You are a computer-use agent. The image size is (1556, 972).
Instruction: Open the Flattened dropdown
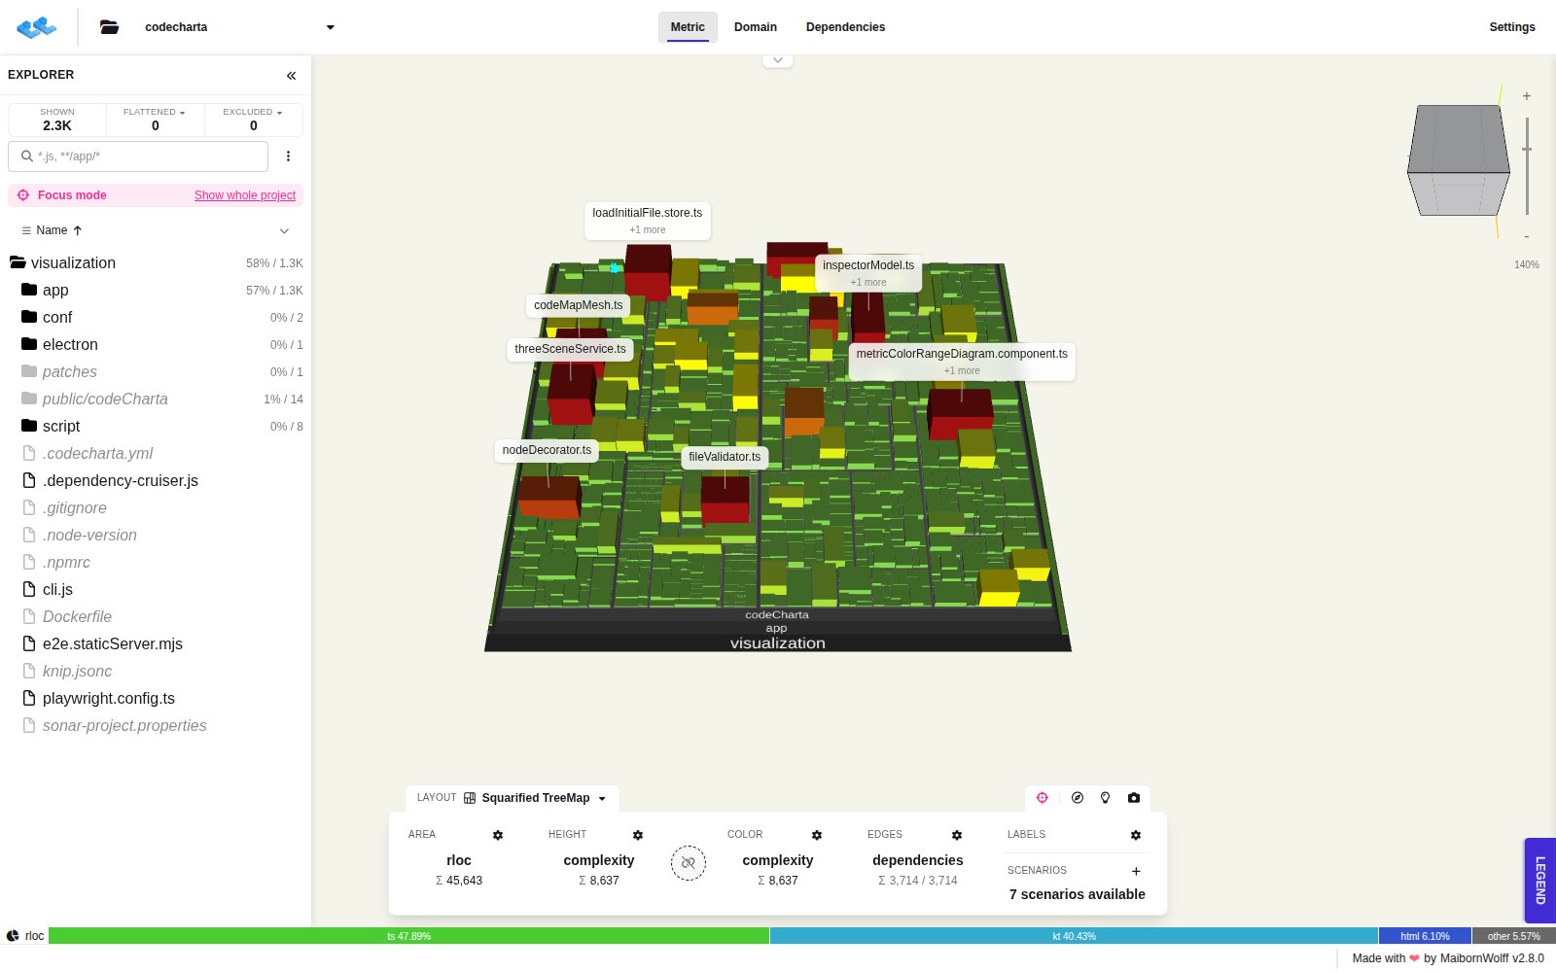(x=155, y=119)
